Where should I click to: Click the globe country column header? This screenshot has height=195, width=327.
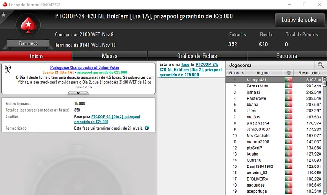289,73
